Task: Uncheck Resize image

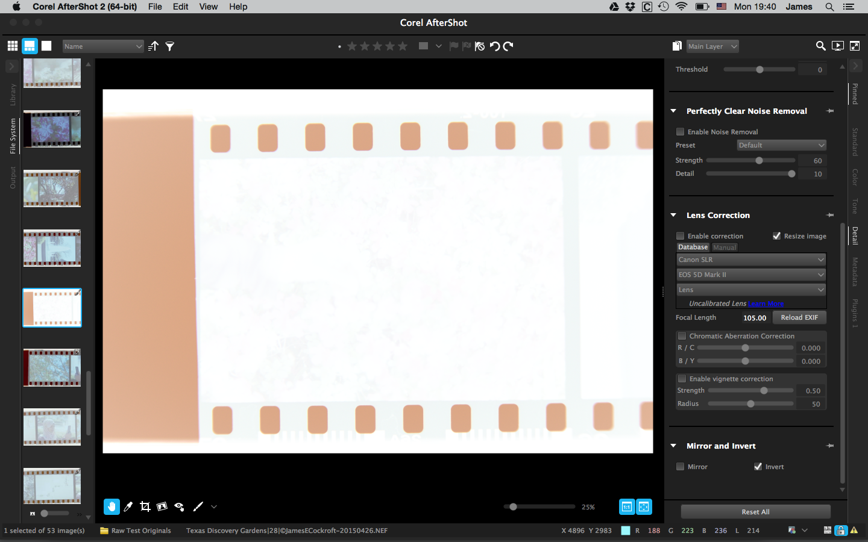Action: click(776, 236)
